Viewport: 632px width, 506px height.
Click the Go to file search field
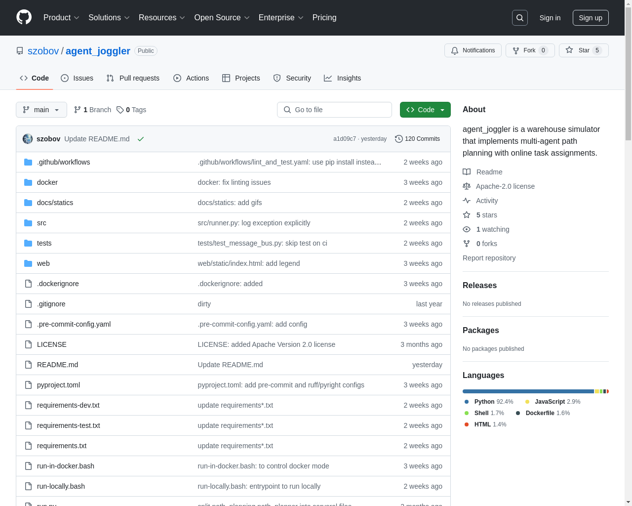pyautogui.click(x=334, y=110)
